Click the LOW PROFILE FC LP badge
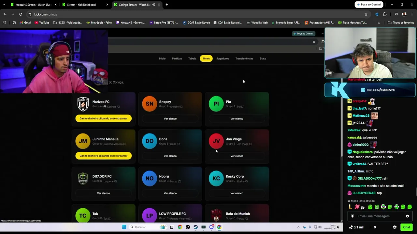 pos(150,216)
